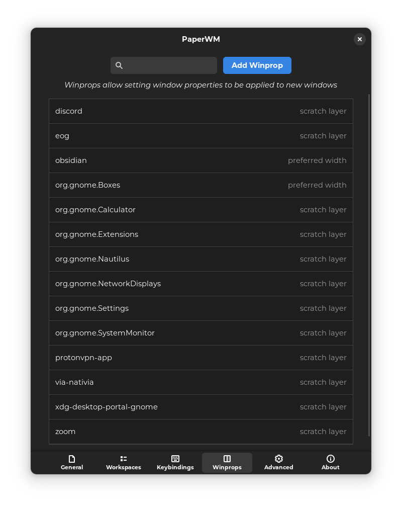
Task: Expand the obsidian winprop row
Action: (200, 160)
